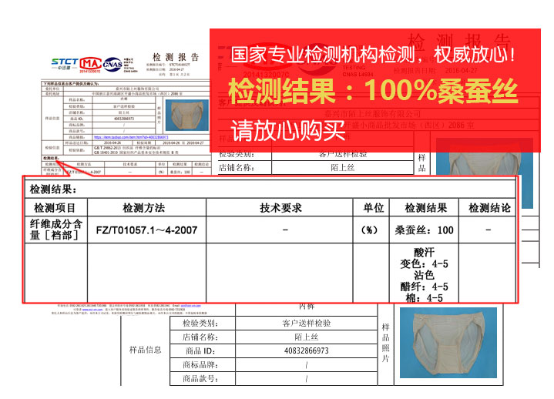Click the red MA certification mark
This screenshot has width=554, height=399.
(90, 64)
